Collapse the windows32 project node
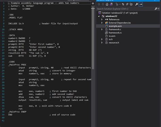The width and height of the screenshot is (161, 127). tap(99, 16)
